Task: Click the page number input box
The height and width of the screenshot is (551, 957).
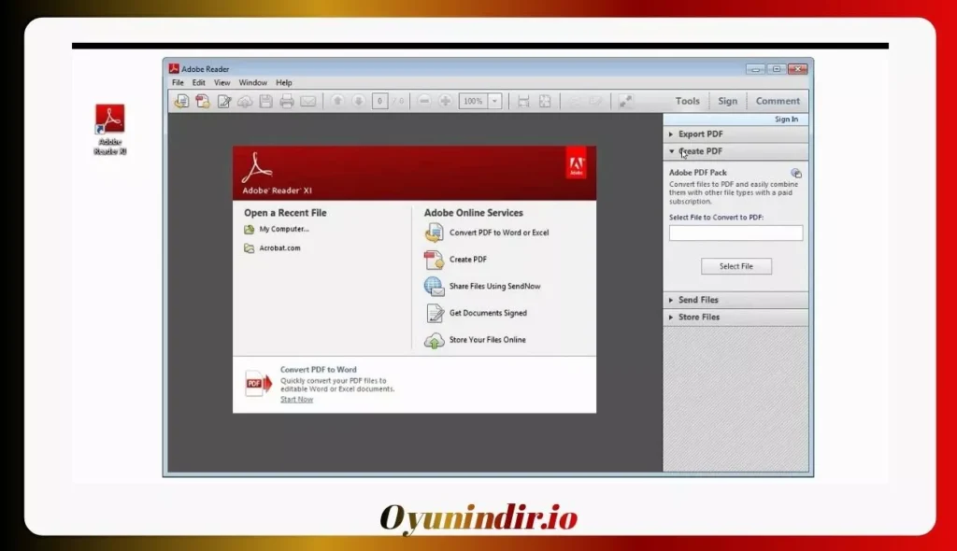Action: pos(379,101)
